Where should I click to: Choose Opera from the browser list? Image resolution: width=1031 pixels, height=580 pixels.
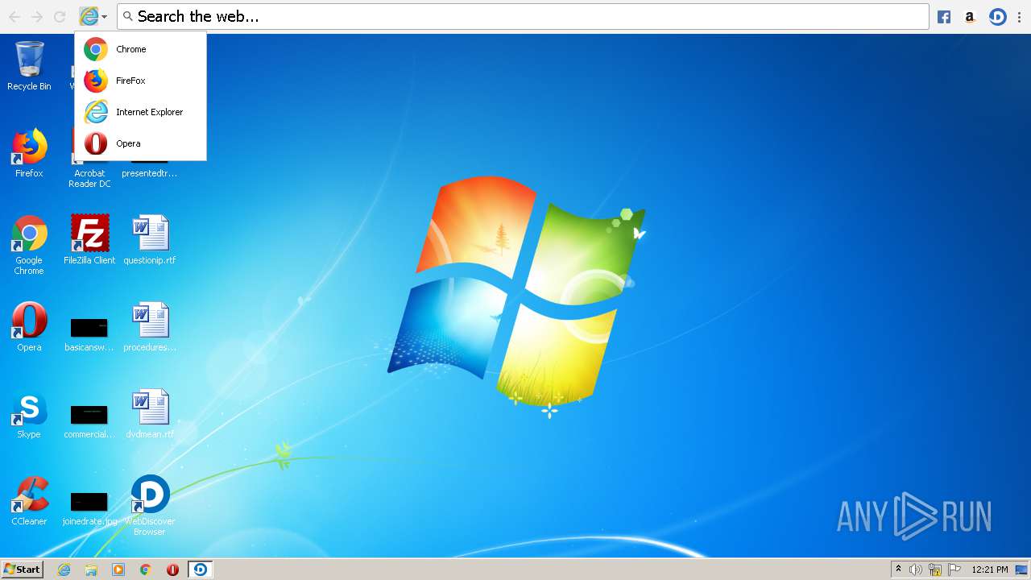tap(140, 143)
